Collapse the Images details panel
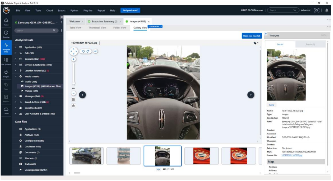Viewport: 333px width, 181px height. pos(265,34)
